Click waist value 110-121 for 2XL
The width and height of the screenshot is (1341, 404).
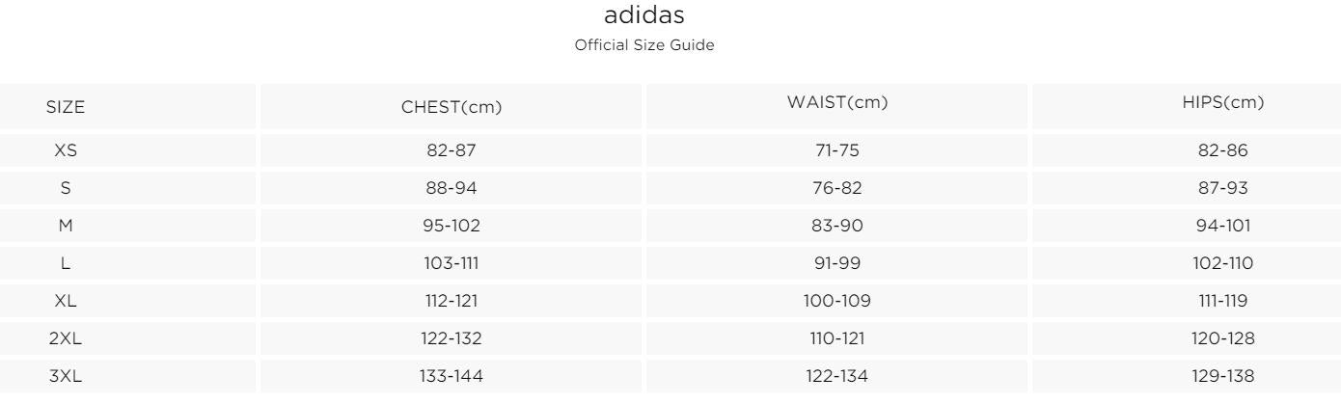837,338
